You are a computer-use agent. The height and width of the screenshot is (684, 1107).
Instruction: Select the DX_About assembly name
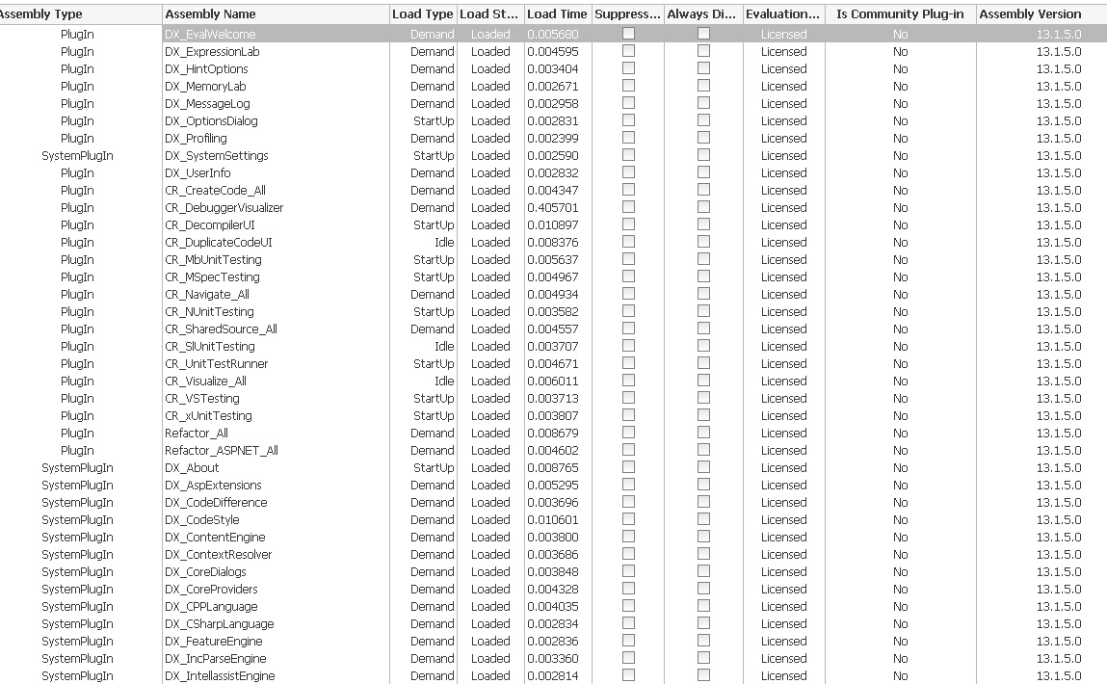[x=192, y=468]
